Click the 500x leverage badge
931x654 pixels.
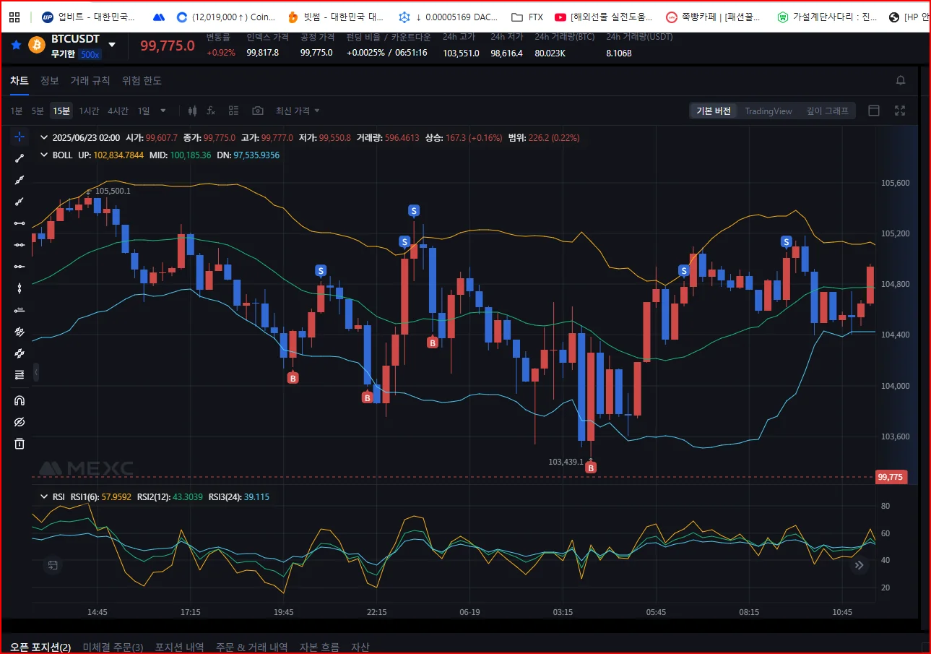(x=90, y=54)
